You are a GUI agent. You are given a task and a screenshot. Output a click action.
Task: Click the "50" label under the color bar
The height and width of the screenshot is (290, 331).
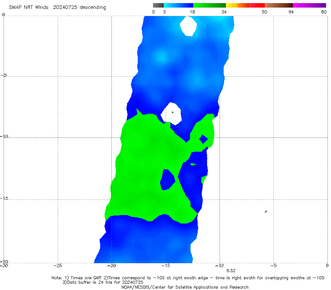click(264, 12)
